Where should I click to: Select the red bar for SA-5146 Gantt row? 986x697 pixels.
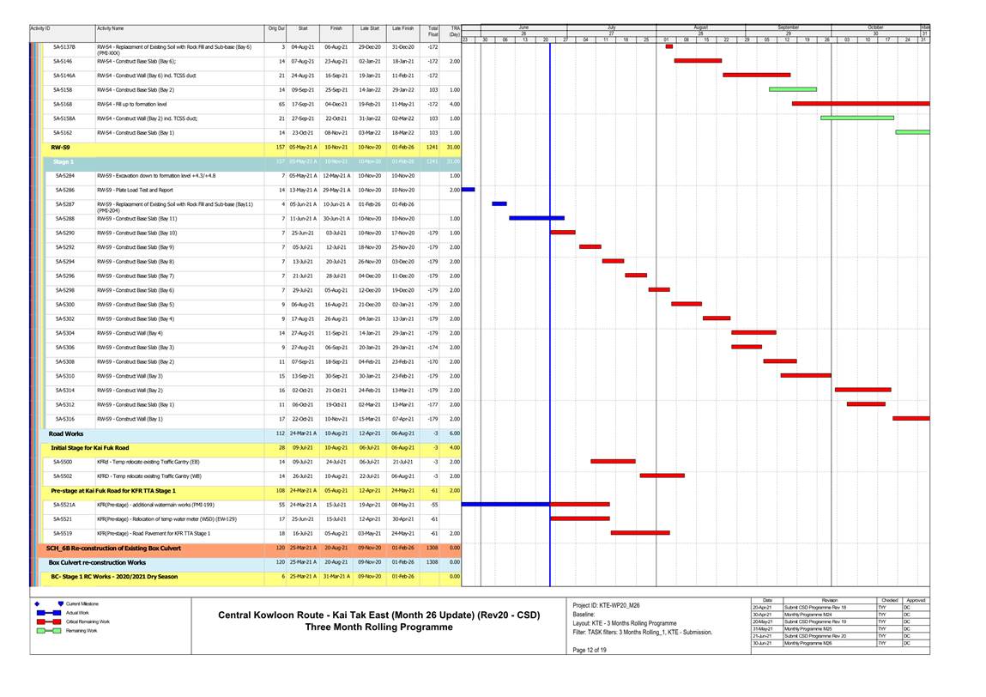coord(698,61)
